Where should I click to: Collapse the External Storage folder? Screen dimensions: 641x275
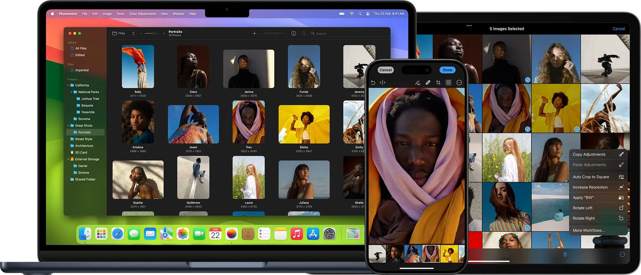tap(68, 159)
